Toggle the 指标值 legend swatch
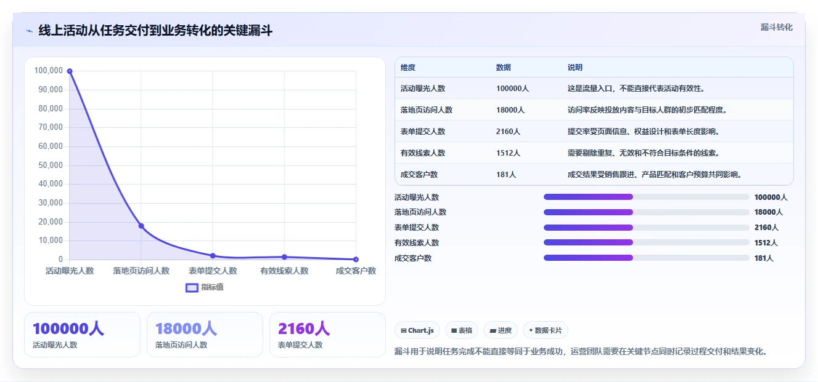This screenshot has width=818, height=382. click(192, 287)
